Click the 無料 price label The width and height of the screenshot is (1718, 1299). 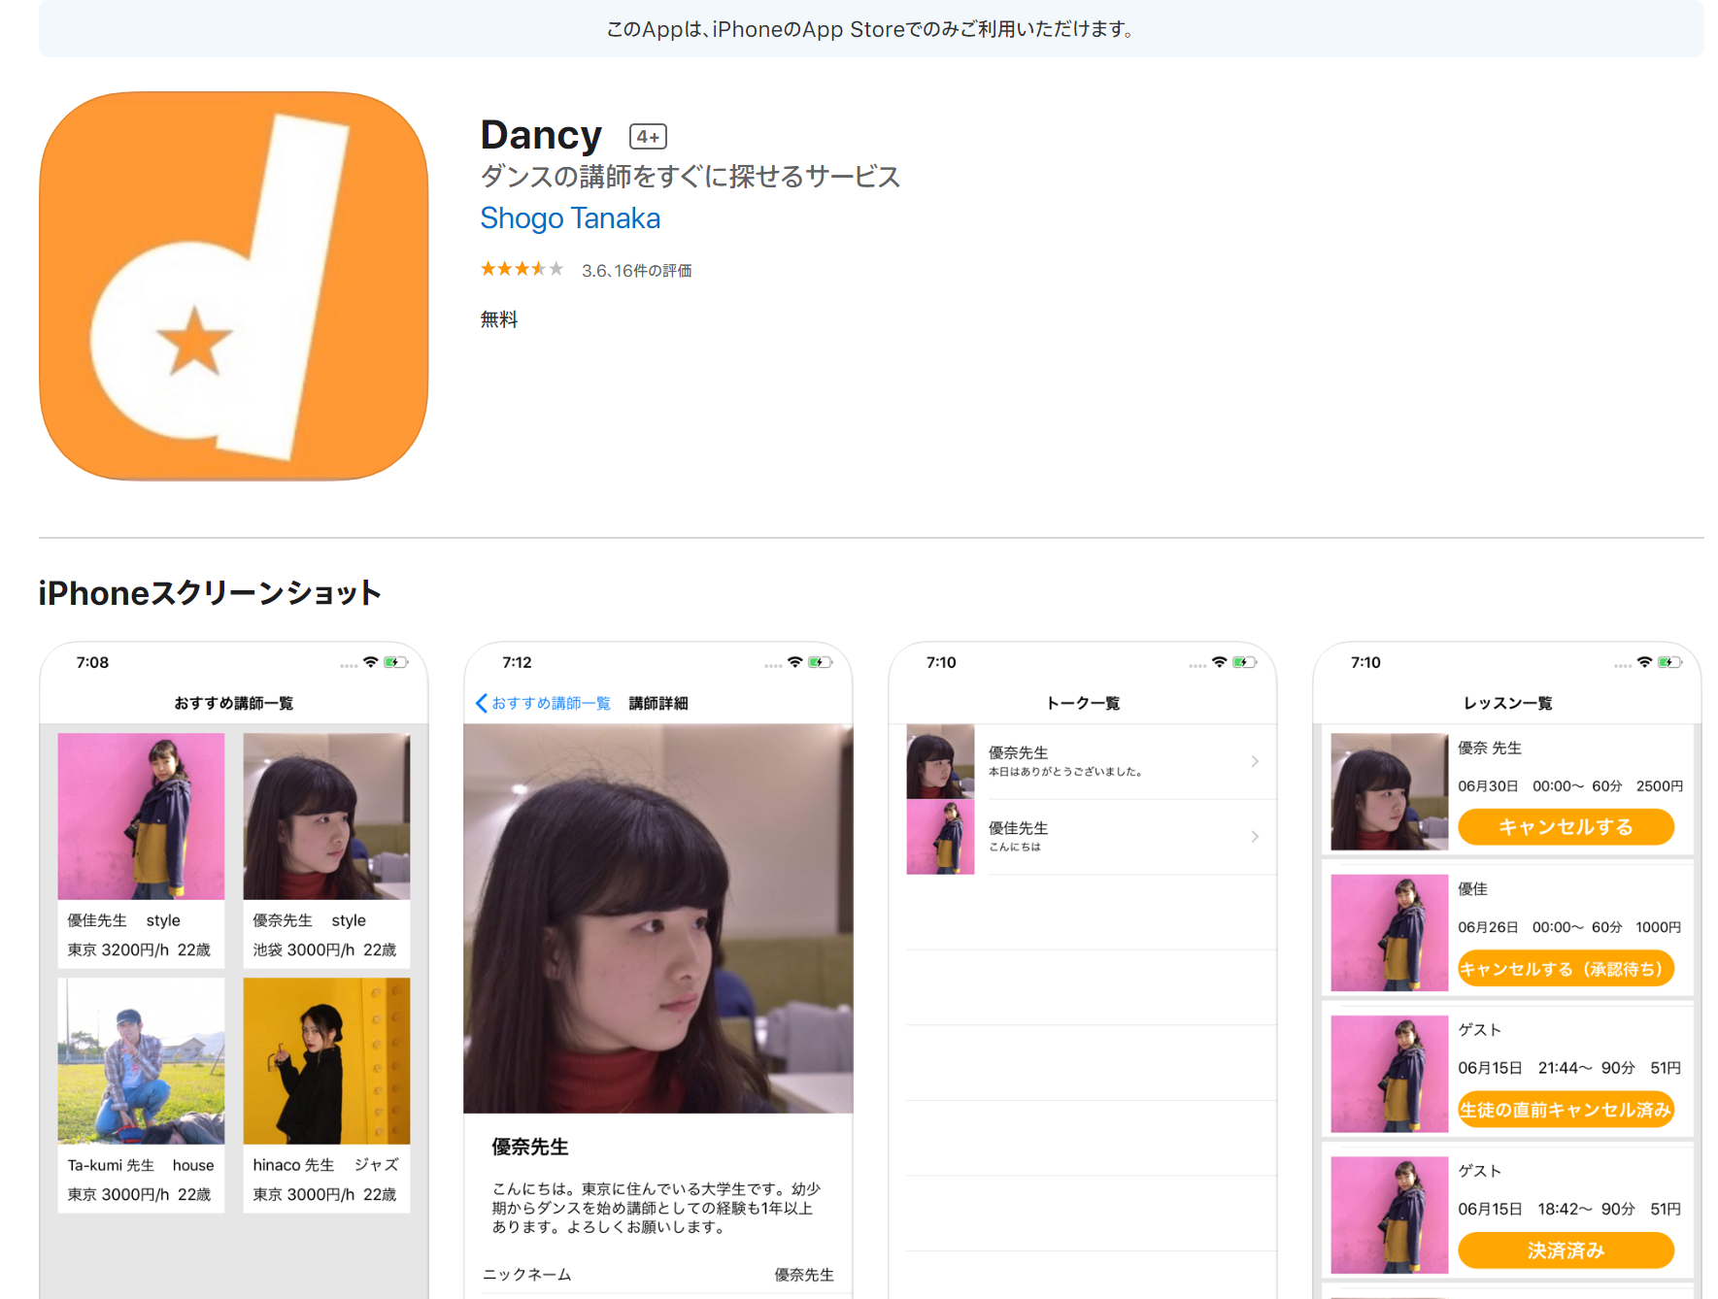[499, 319]
